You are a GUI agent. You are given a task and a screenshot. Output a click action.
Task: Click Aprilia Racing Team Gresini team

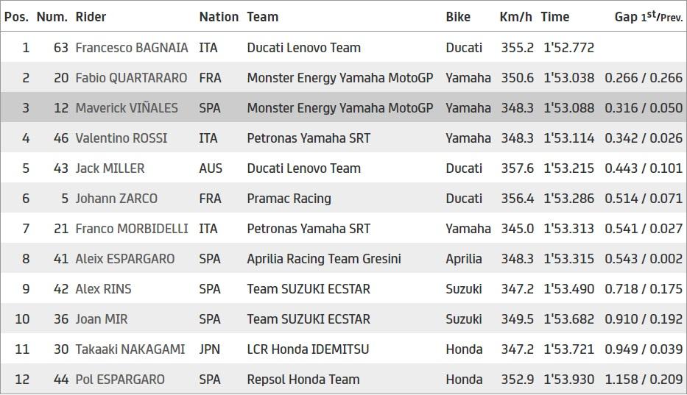[x=324, y=259]
